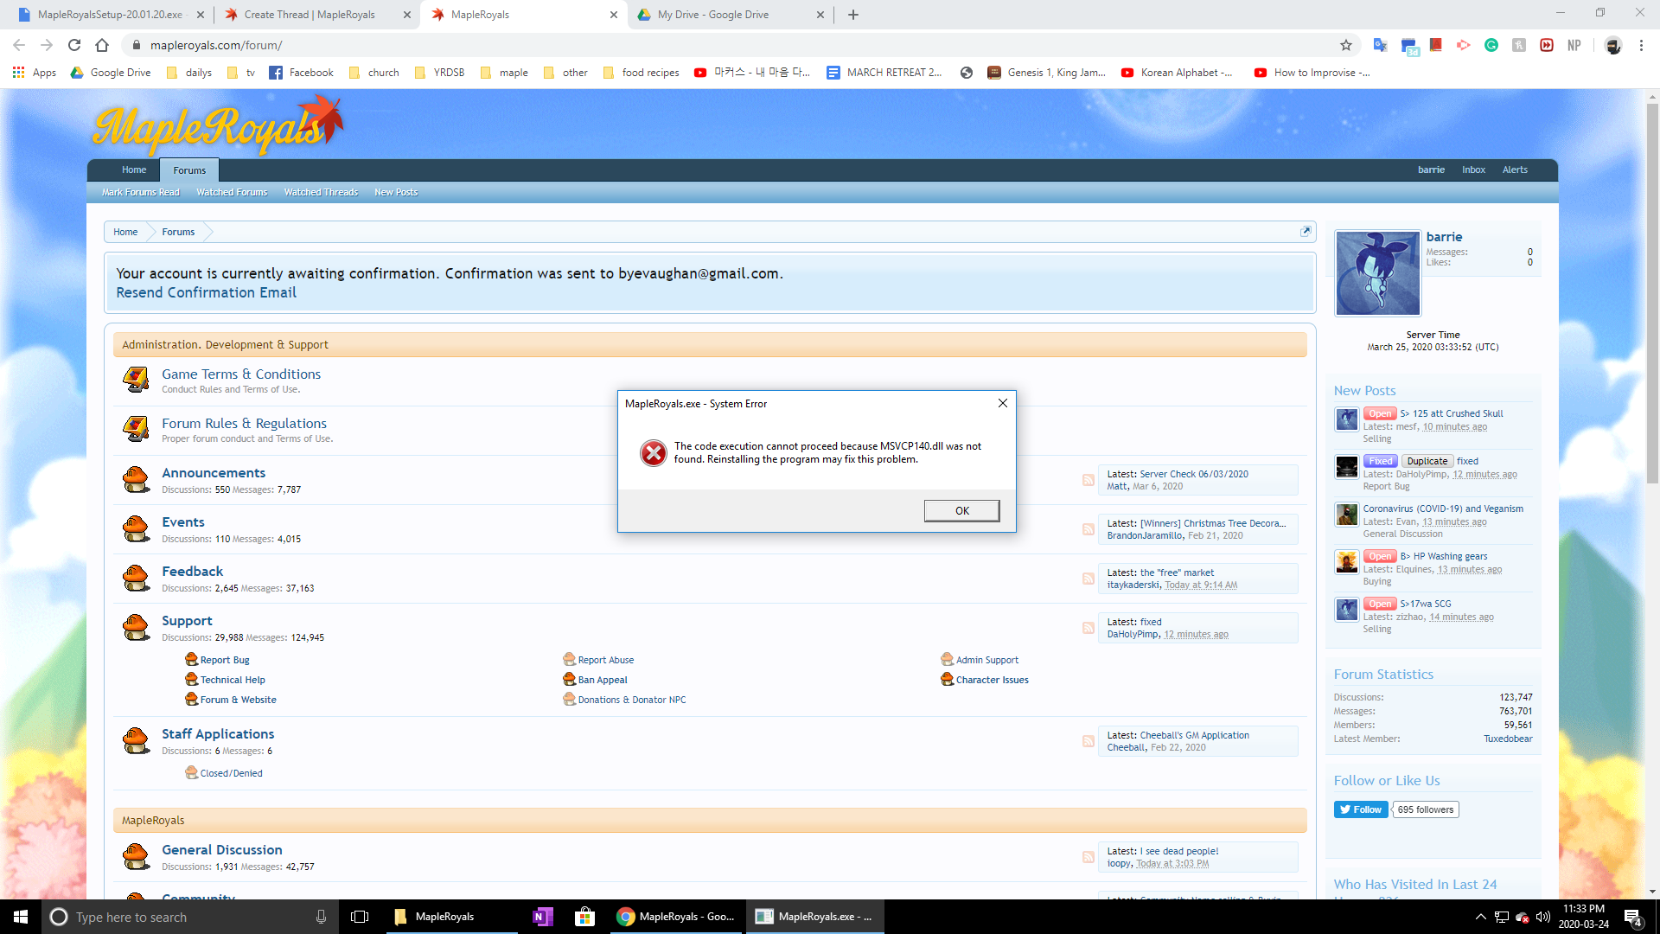
Task: Open the Announcements forum
Action: (214, 472)
